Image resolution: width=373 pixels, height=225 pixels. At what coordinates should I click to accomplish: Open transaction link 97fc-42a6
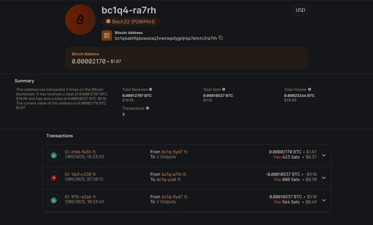(x=81, y=197)
